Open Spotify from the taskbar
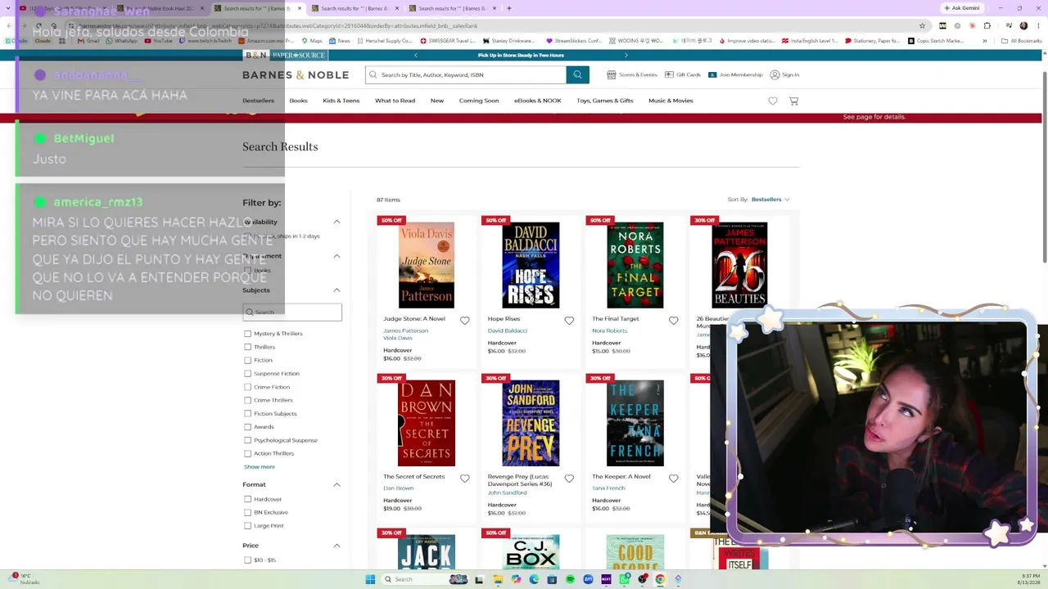 coord(570,579)
